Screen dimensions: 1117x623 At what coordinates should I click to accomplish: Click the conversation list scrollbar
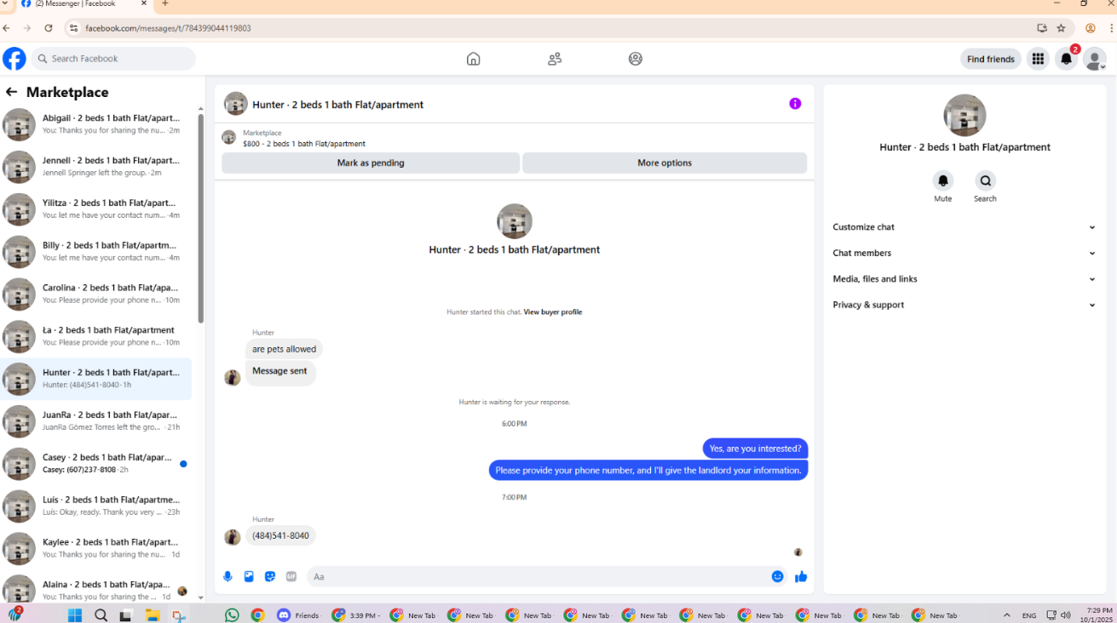tap(201, 219)
